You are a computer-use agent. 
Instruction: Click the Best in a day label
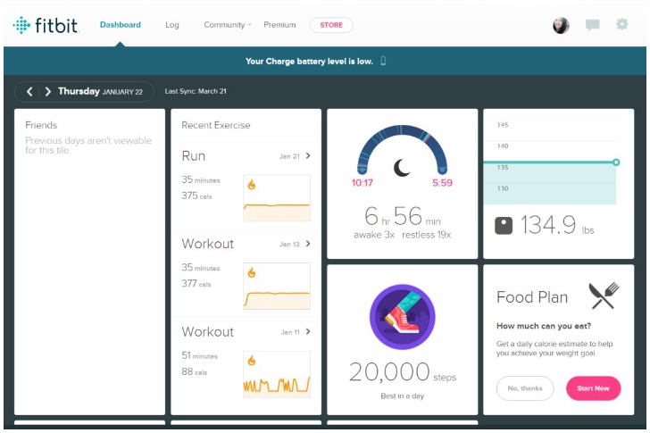(402, 396)
